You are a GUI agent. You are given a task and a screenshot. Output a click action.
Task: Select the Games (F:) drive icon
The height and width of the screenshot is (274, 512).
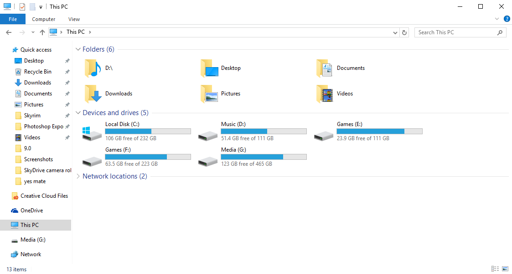coord(92,161)
